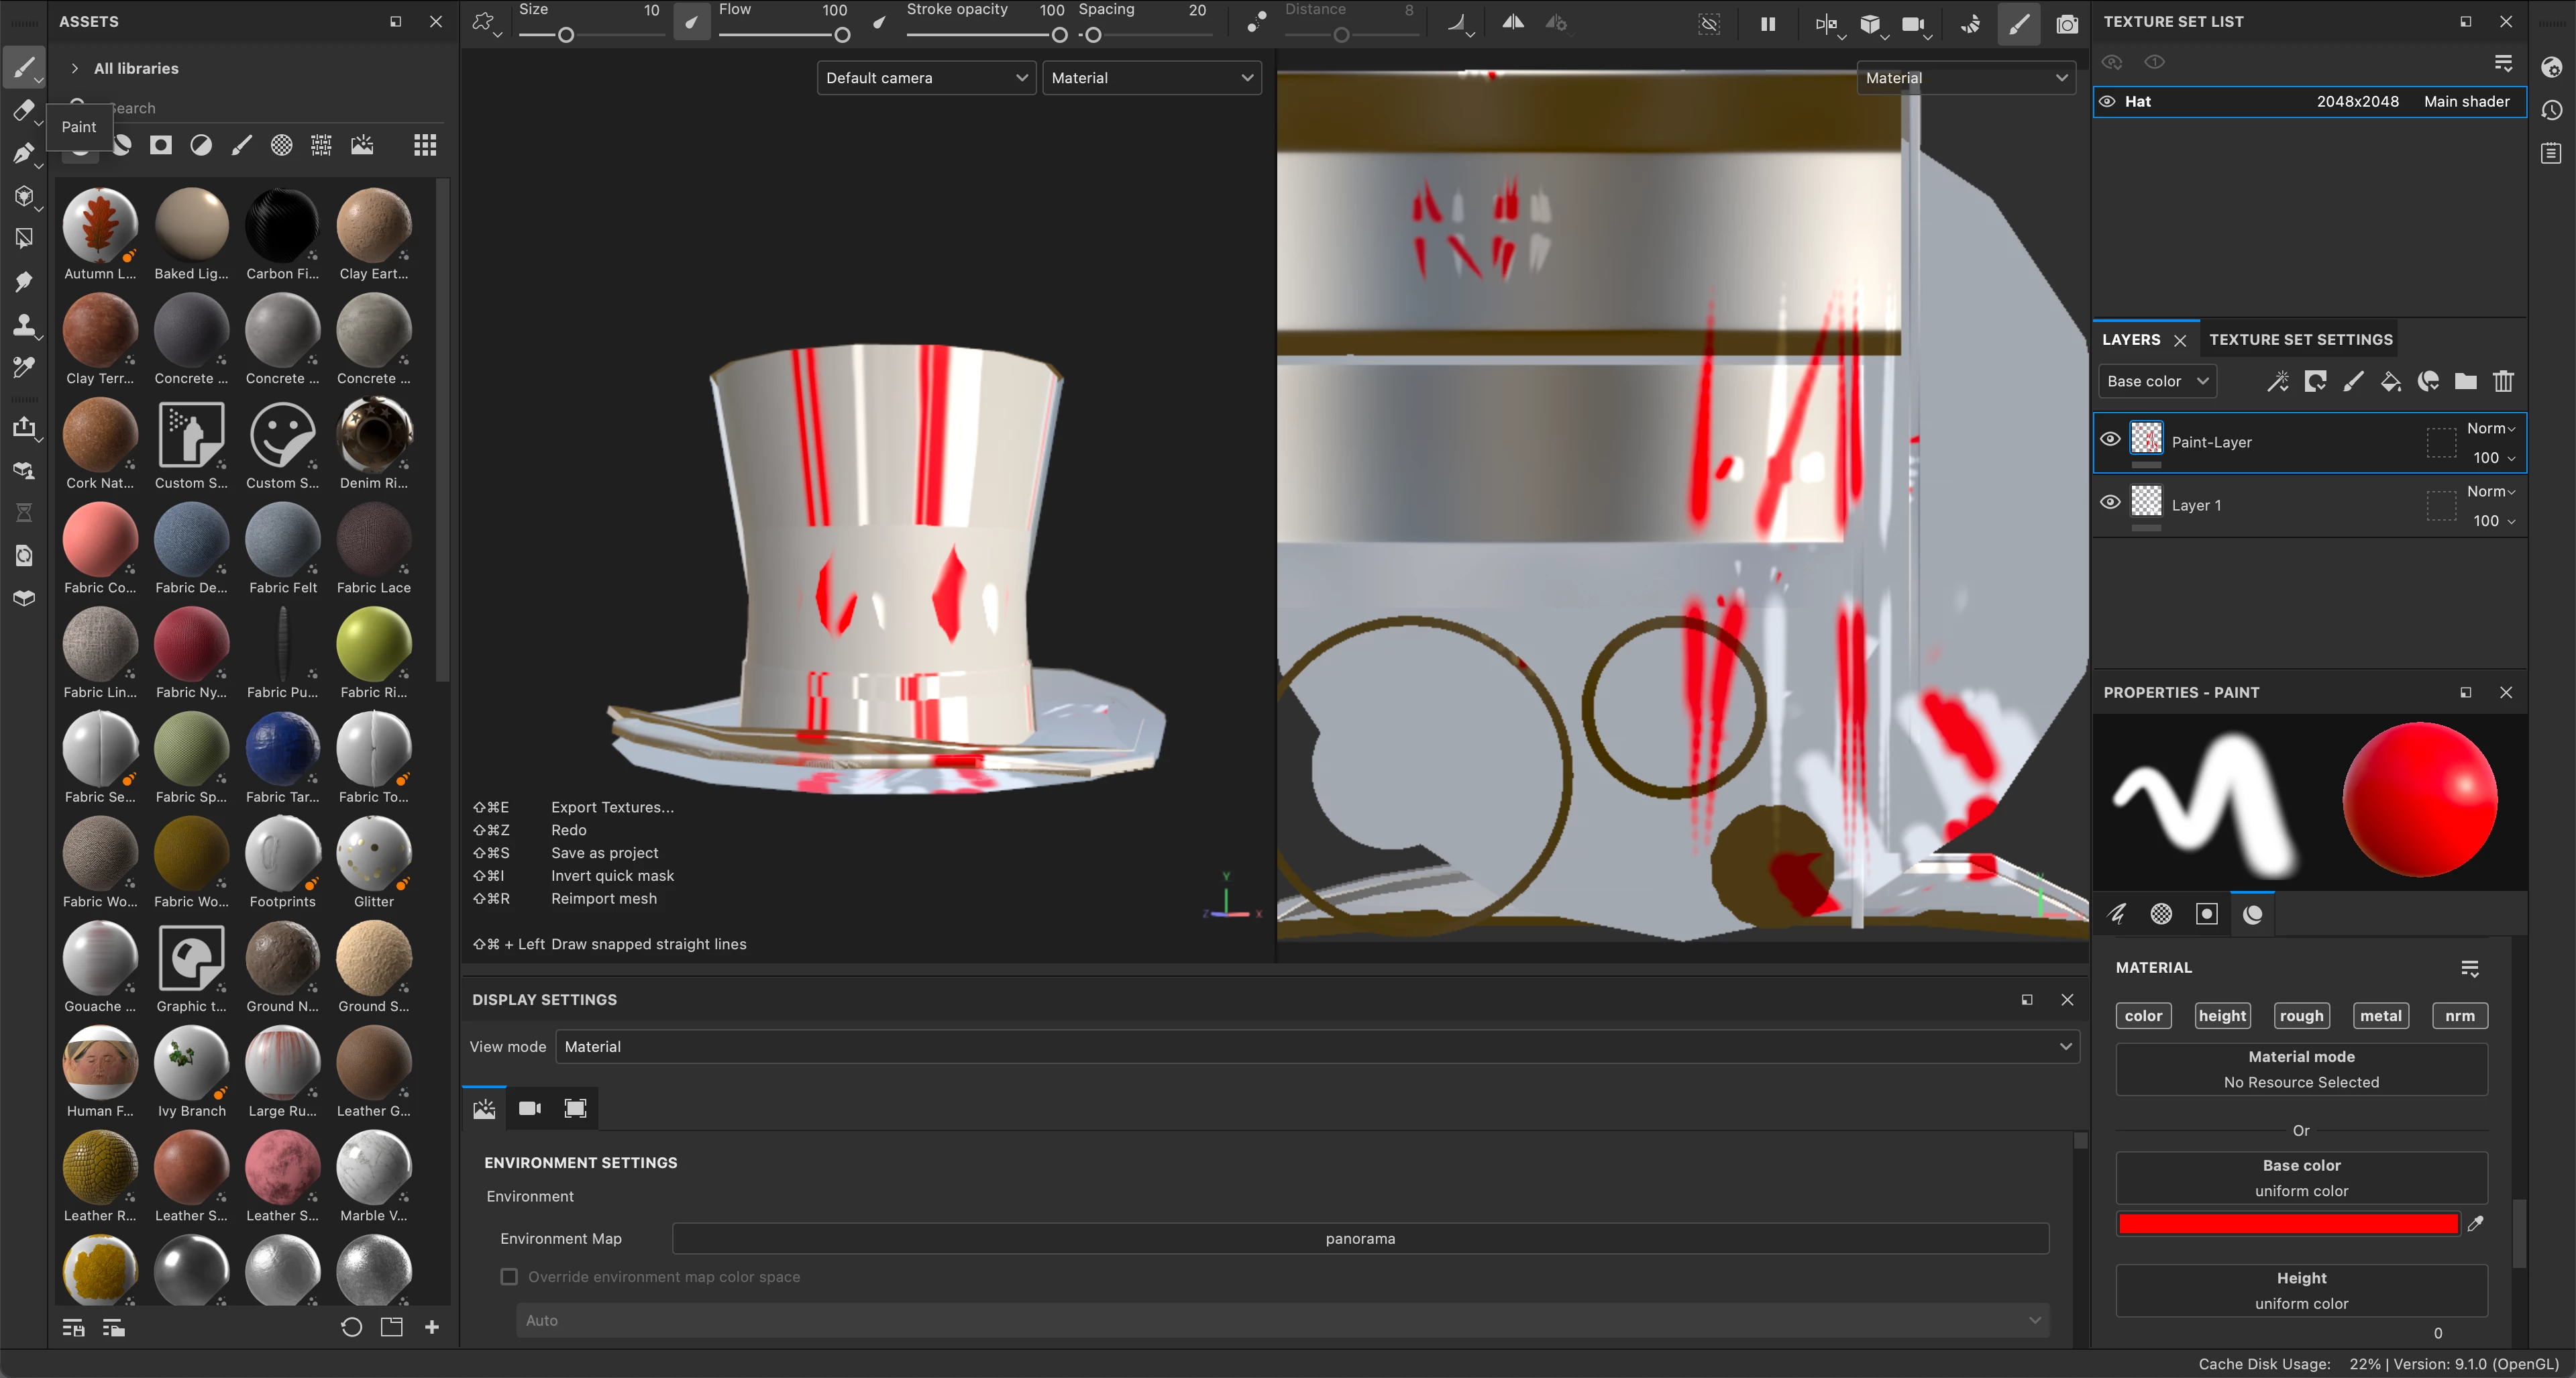This screenshot has width=2576, height=1378.
Task: Enable Override environment map color space
Action: point(509,1277)
